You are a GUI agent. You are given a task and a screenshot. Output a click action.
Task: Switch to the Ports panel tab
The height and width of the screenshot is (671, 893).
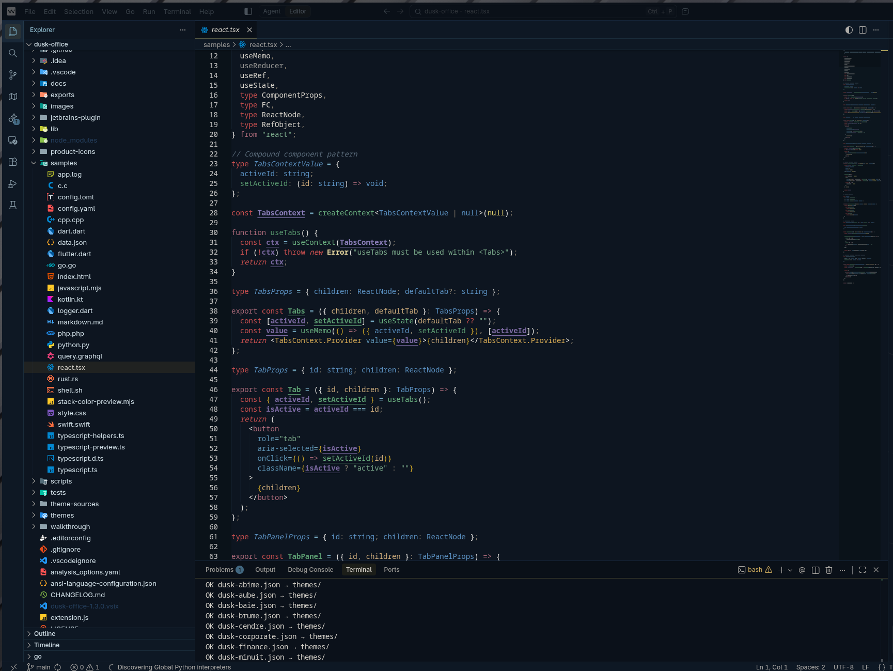click(x=391, y=570)
